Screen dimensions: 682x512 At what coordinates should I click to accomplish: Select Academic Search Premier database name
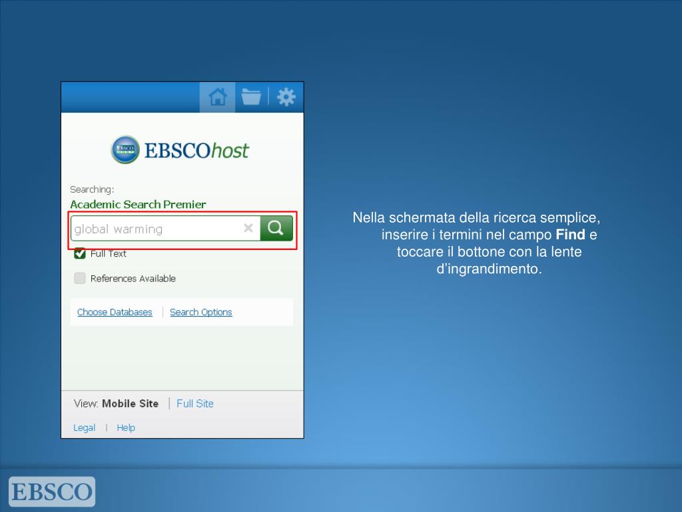click(x=139, y=204)
